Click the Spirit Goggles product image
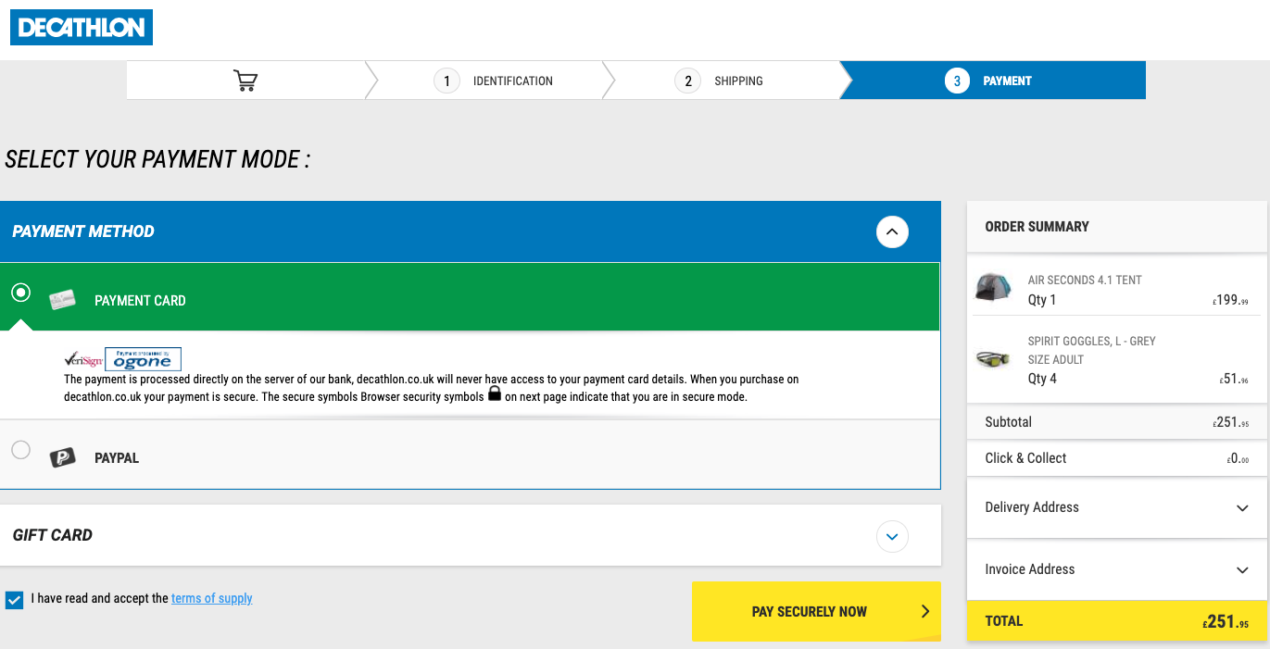 click(993, 359)
